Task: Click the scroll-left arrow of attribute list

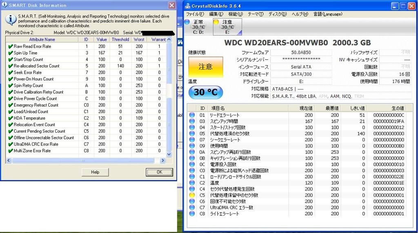Action: [9, 160]
